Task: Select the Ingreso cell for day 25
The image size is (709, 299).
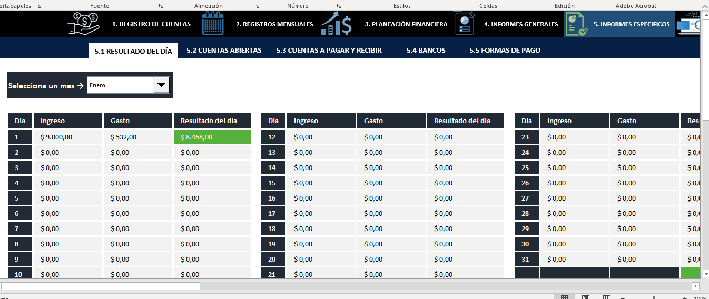Action: click(x=575, y=167)
